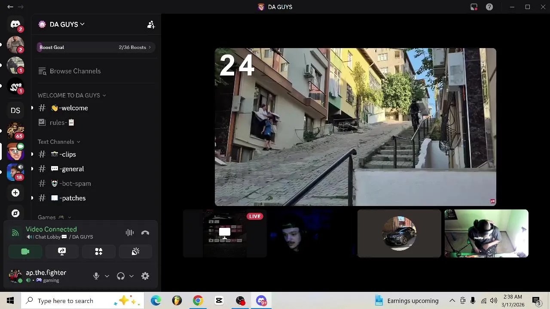Click the invite people icon
Screen dimensions: 550x309
pyautogui.click(x=151, y=24)
